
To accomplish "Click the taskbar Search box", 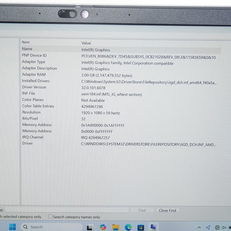I will tap(52, 227).
